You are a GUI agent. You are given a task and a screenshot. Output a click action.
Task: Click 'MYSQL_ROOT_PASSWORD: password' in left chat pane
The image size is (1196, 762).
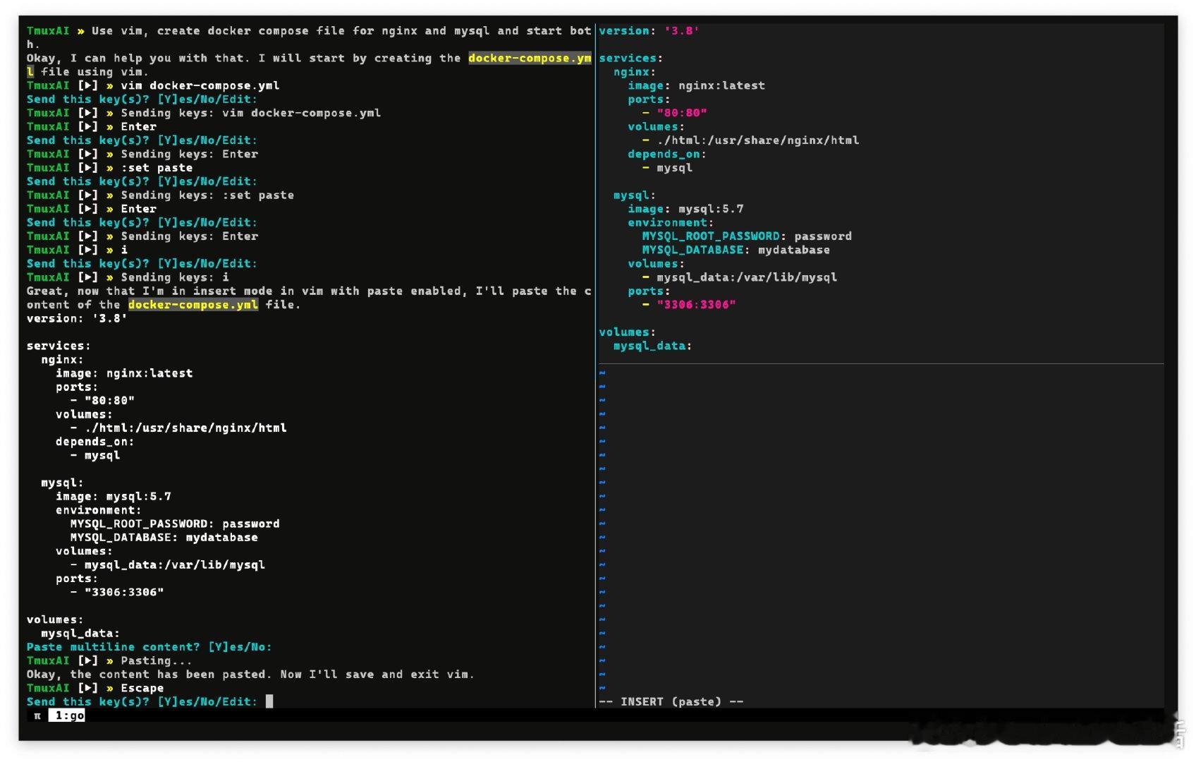click(175, 524)
